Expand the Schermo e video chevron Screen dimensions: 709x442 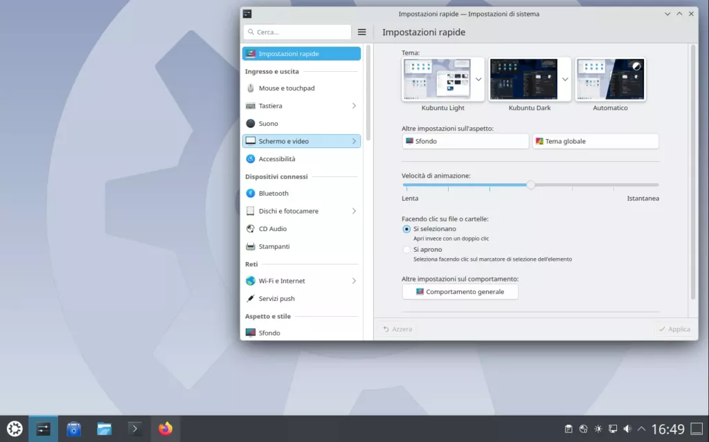coord(354,141)
